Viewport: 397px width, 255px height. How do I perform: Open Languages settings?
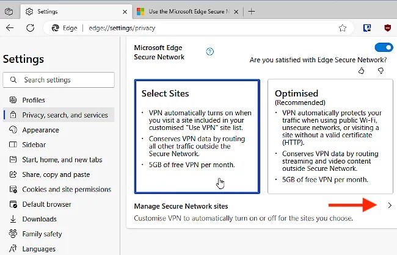[59, 249]
